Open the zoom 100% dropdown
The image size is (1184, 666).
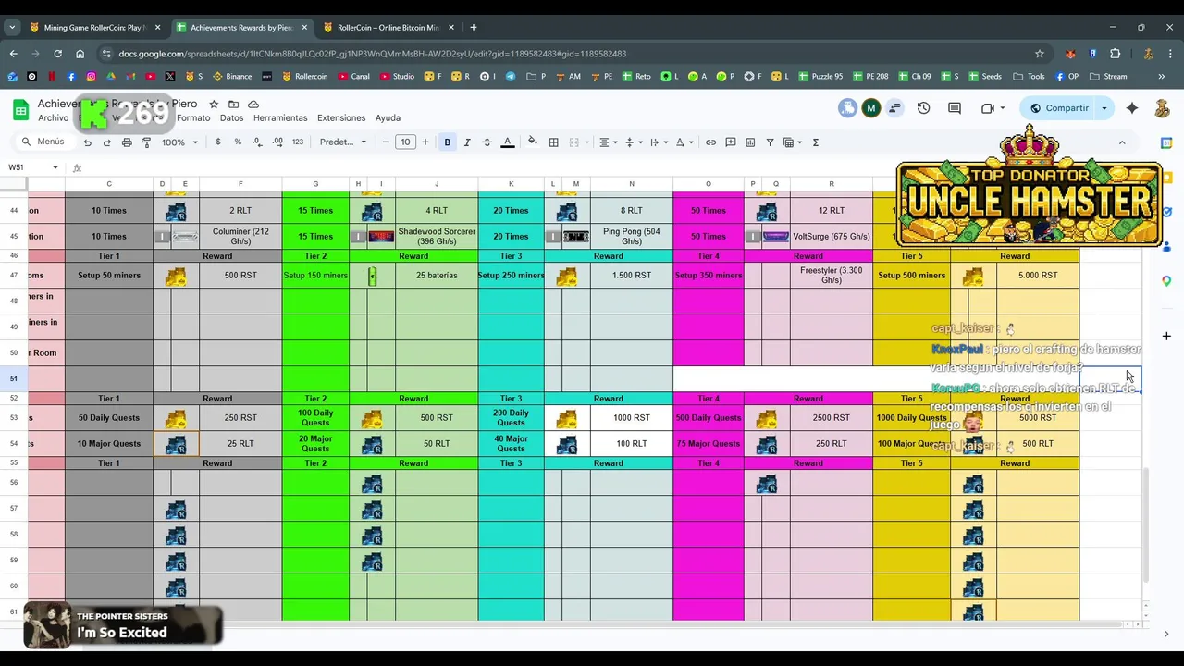point(180,142)
